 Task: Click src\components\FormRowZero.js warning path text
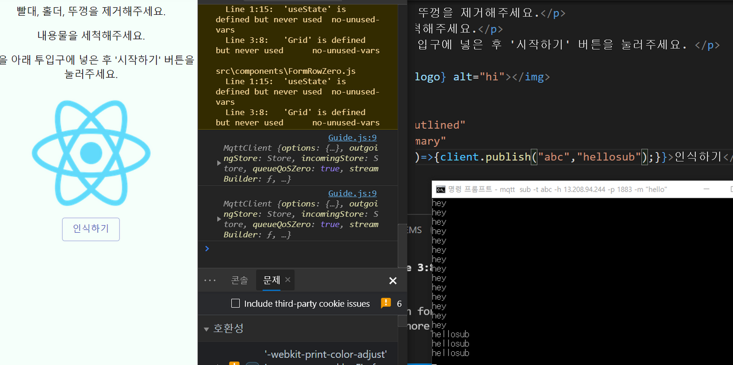tap(285, 71)
